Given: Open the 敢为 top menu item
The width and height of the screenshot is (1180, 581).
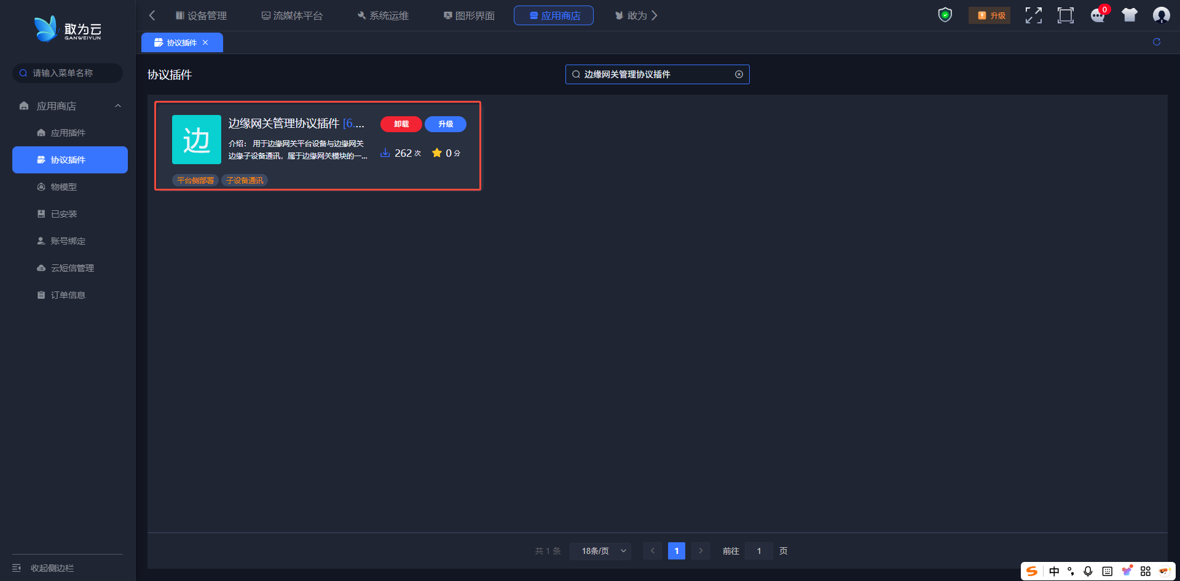Looking at the screenshot, I should (631, 15).
